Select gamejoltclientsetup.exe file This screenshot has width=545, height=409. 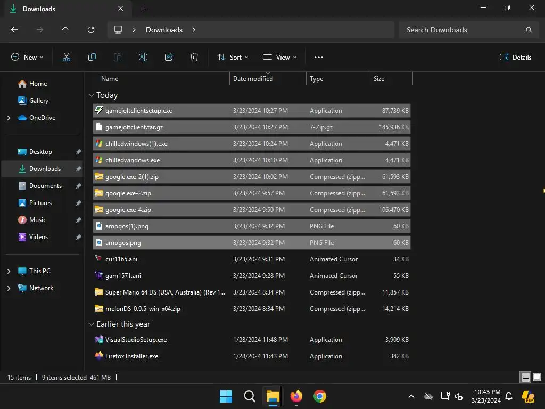252,111
